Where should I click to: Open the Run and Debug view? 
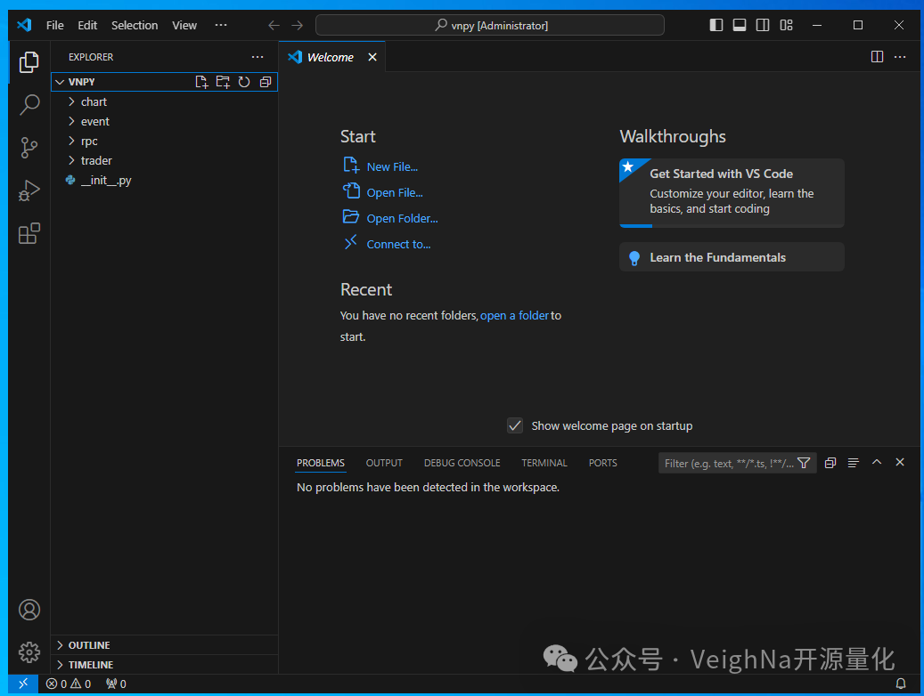pos(29,190)
